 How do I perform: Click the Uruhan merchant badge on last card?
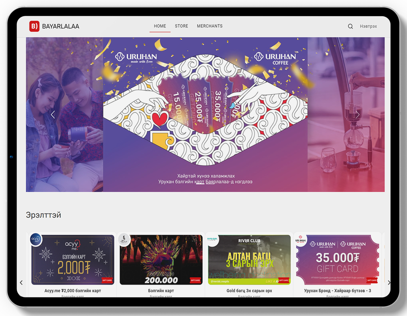[x=301, y=240]
